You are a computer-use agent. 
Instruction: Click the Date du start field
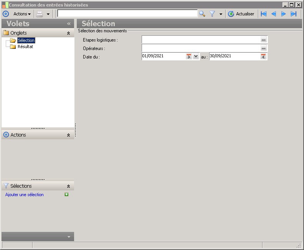click(x=164, y=56)
